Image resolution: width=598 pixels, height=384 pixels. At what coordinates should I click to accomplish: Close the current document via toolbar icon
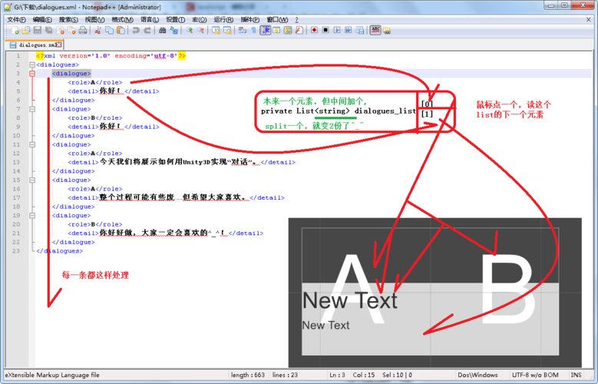point(60,30)
